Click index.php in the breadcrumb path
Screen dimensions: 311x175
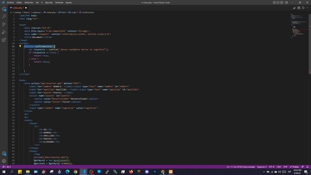pos(51,12)
